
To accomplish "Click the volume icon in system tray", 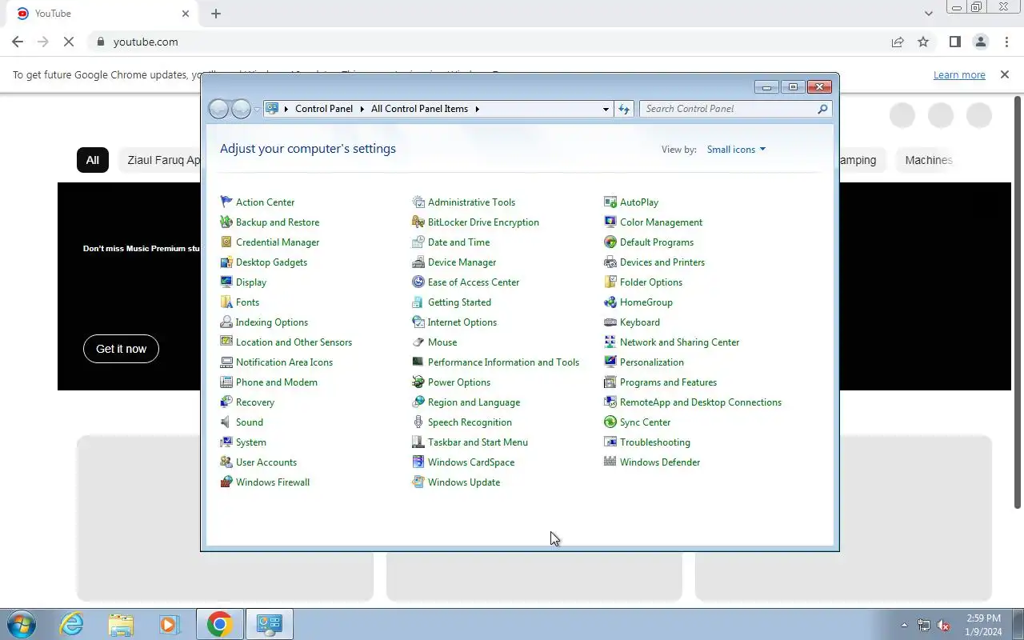I will (x=944, y=625).
